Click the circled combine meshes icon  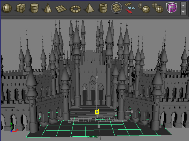(x=117, y=8)
